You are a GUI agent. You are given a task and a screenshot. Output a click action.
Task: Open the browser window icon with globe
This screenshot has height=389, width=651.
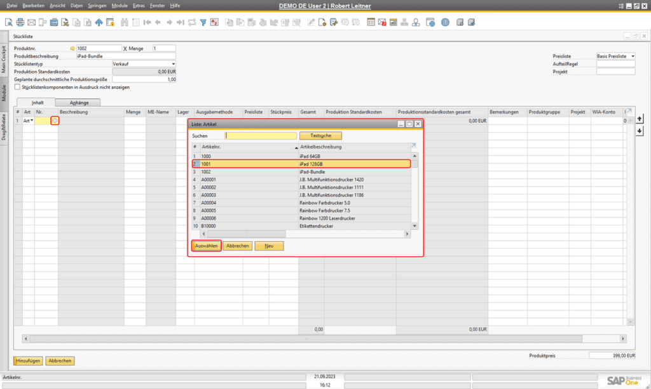[430, 22]
